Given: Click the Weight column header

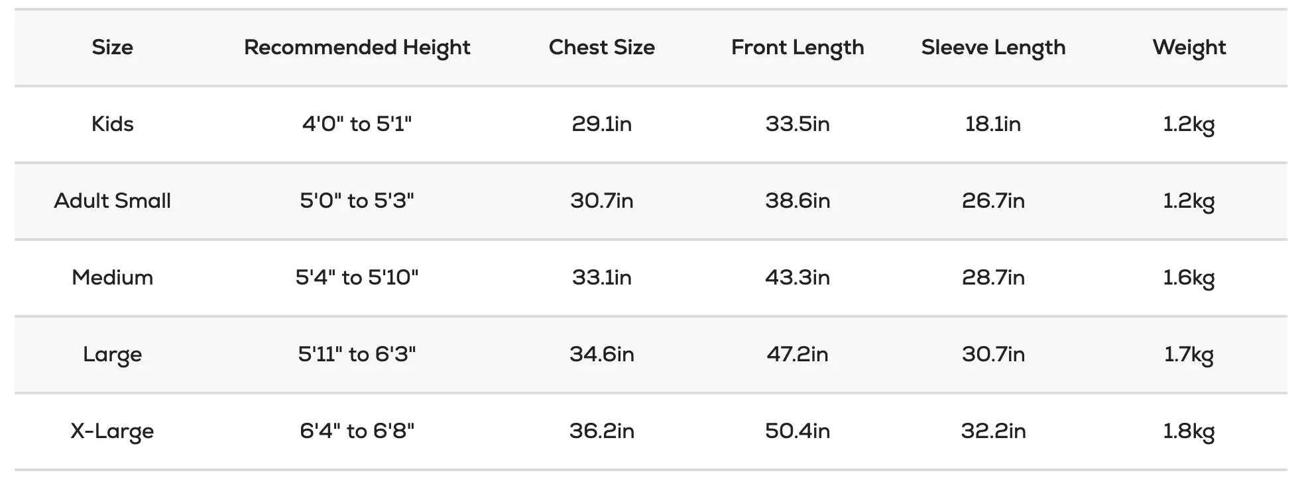Looking at the screenshot, I should point(1189,48).
